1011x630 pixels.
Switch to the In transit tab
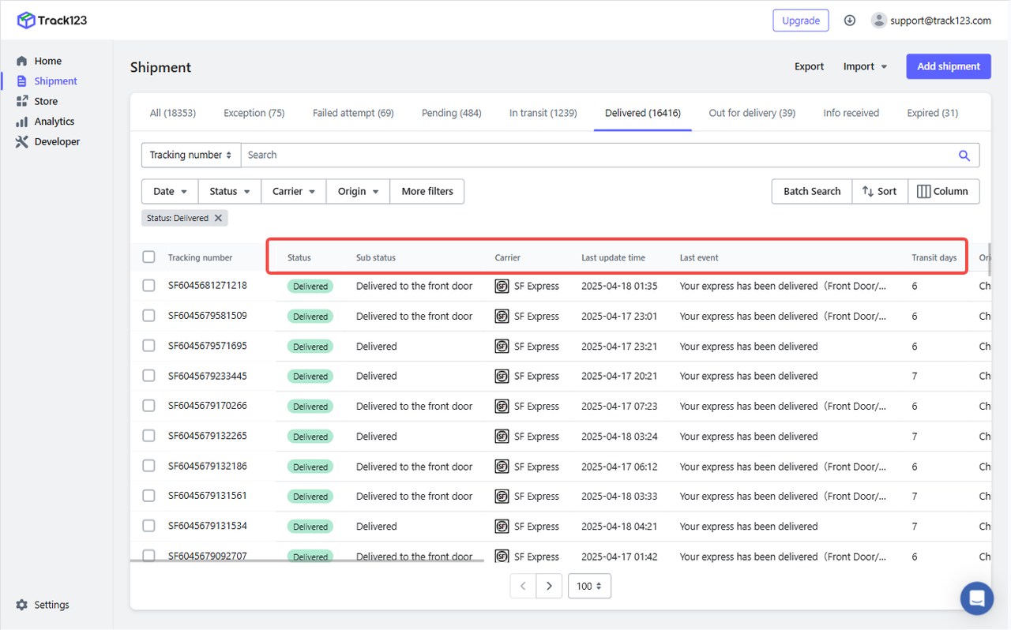pyautogui.click(x=543, y=113)
